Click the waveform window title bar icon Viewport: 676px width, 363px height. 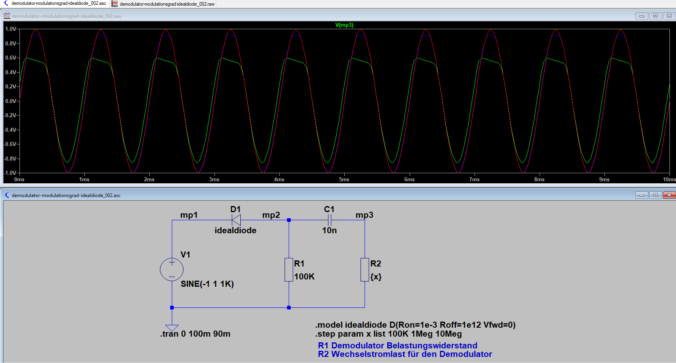[7, 16]
